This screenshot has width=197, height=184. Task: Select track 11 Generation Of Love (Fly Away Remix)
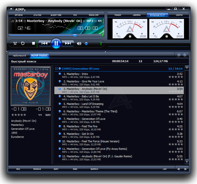click(x=119, y=150)
